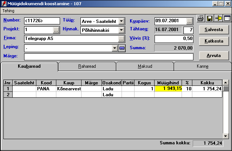Open the Tehing menu
The image size is (232, 151).
click(9, 11)
